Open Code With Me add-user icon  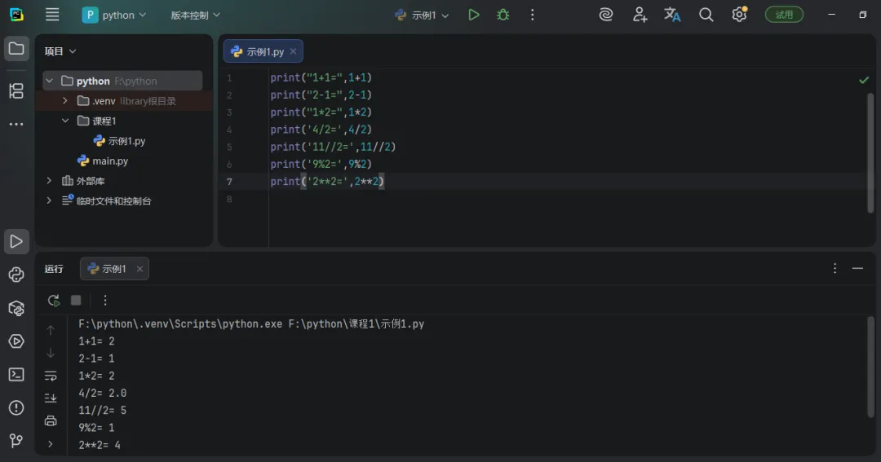pos(640,15)
